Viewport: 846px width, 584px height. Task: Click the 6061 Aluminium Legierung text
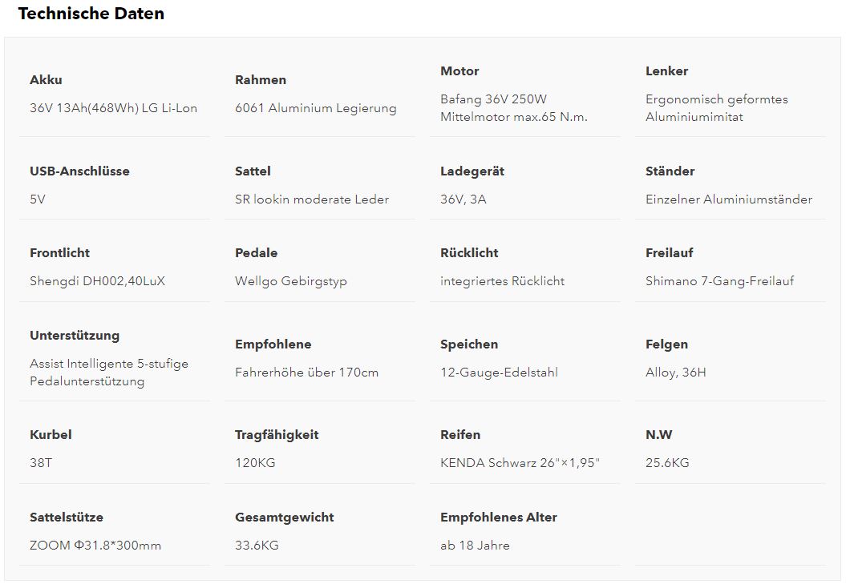click(x=315, y=108)
